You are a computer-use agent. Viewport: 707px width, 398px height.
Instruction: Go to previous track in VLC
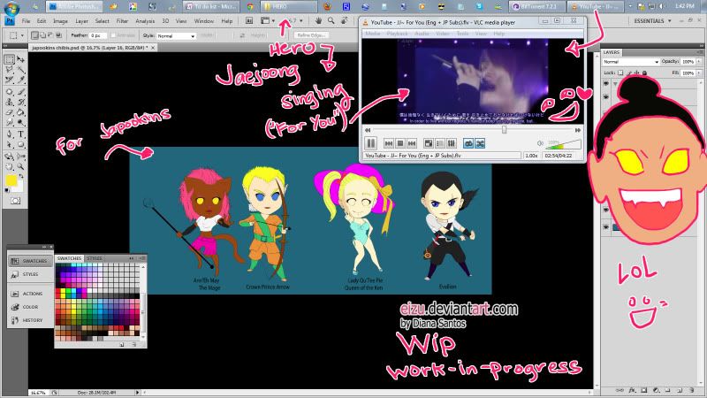point(388,143)
